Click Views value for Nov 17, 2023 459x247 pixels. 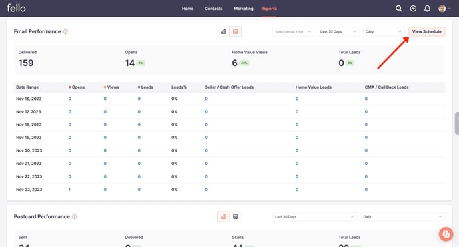point(105,112)
